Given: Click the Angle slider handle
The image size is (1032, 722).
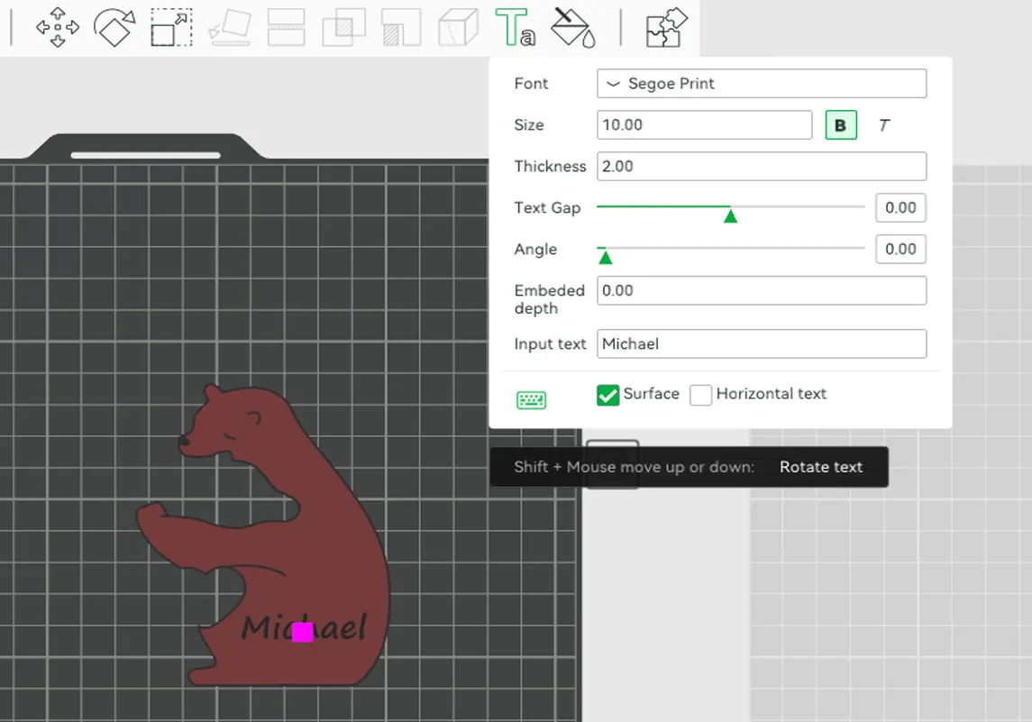Looking at the screenshot, I should [606, 257].
